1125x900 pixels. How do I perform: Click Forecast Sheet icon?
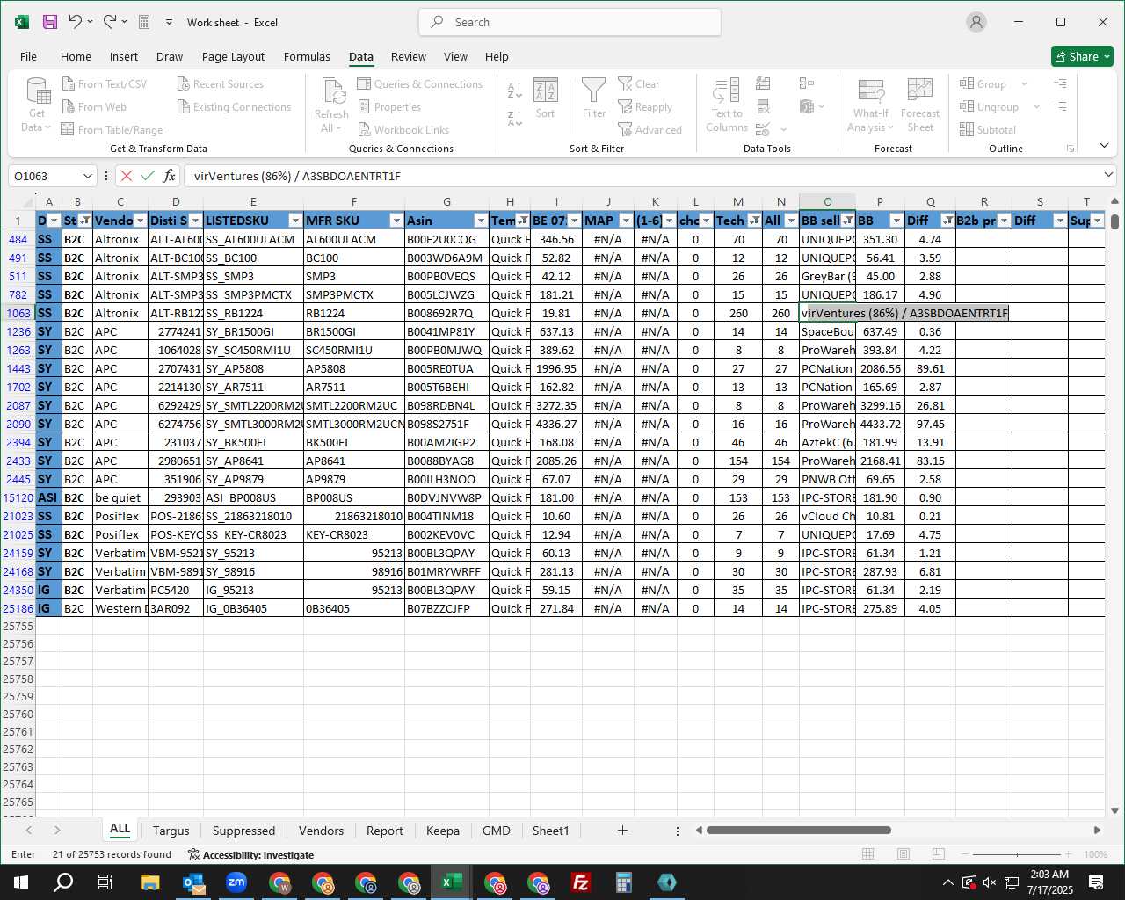[x=920, y=105]
